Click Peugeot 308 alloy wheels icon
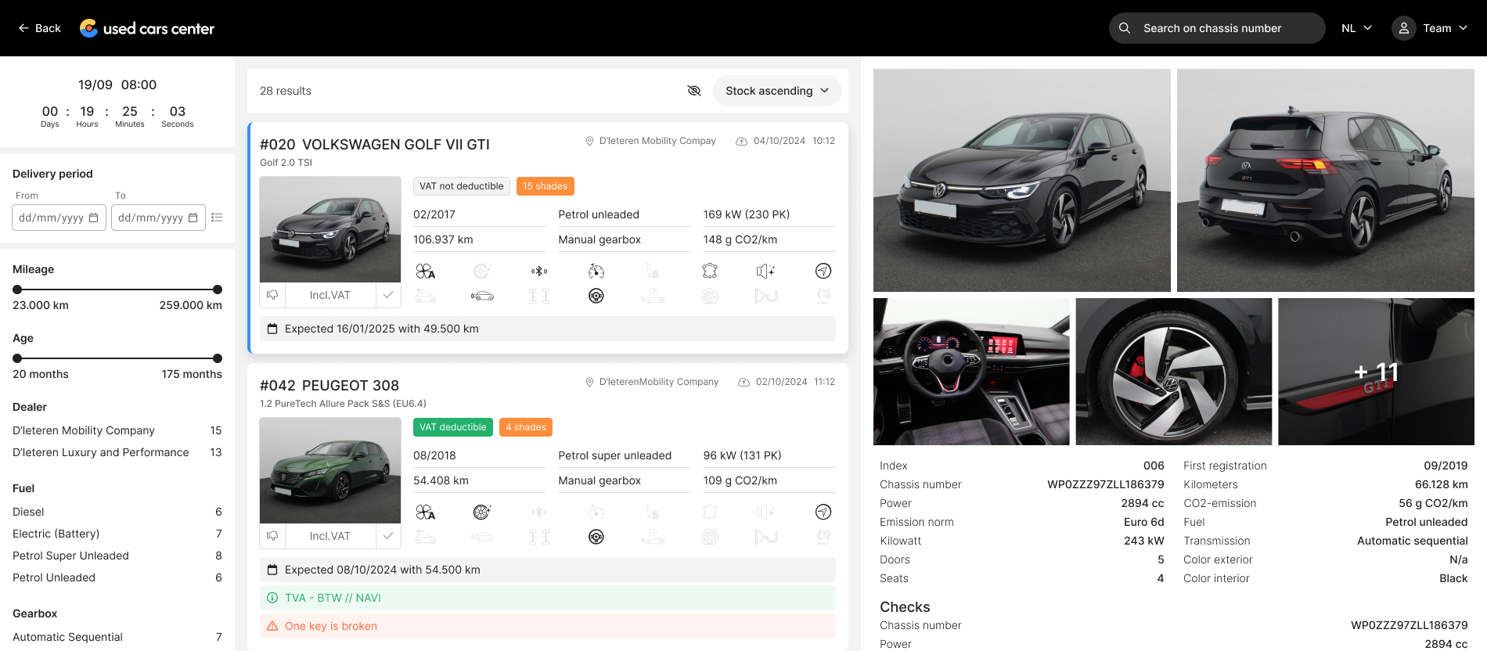This screenshot has height=651, width=1487. coord(482,512)
